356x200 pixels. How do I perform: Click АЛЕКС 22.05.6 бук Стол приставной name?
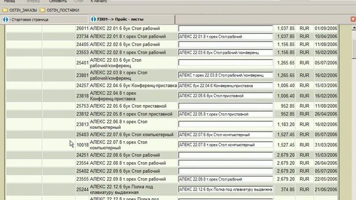[128, 106]
